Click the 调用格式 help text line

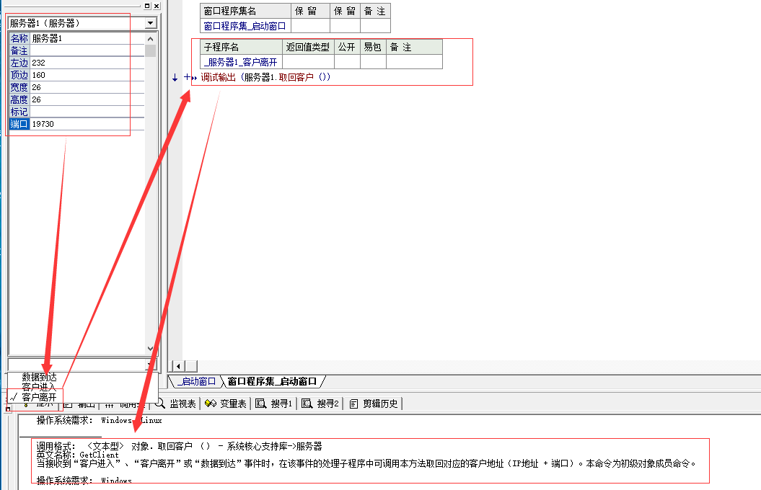(x=179, y=446)
